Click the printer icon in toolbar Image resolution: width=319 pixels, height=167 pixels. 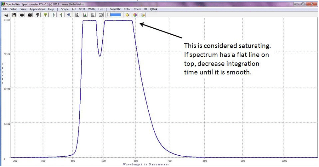click(22, 15)
